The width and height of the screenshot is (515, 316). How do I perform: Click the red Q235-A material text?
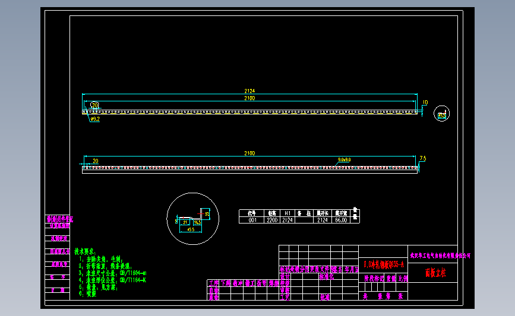[x=384, y=264]
